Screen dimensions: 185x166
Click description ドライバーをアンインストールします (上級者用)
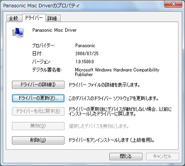pos(112,140)
